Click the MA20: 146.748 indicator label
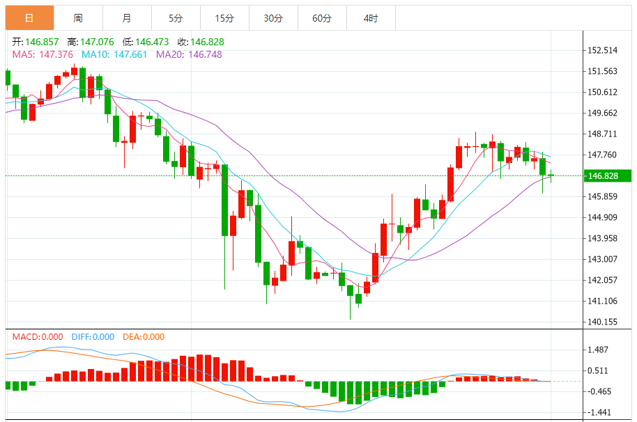The height and width of the screenshot is (422, 637). 189,54
